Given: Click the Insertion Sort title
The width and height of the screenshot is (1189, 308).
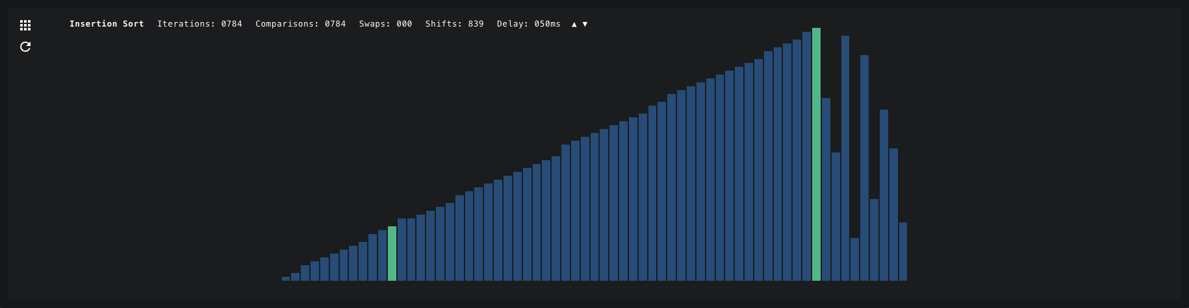Looking at the screenshot, I should pos(107,24).
